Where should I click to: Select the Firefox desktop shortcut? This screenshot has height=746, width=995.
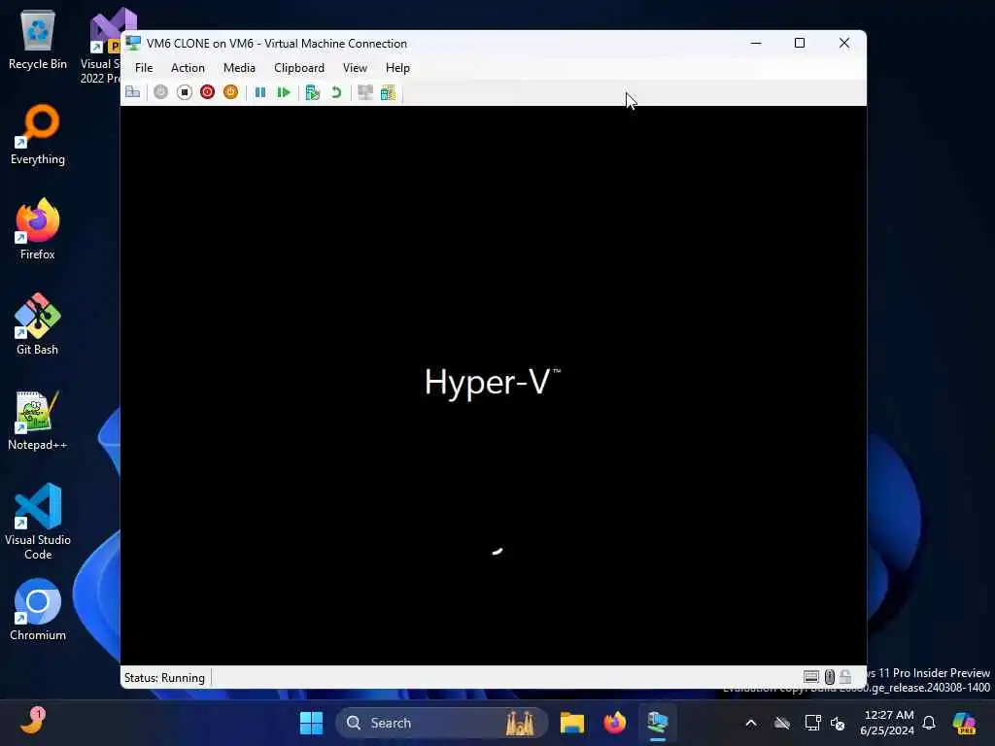pyautogui.click(x=38, y=229)
